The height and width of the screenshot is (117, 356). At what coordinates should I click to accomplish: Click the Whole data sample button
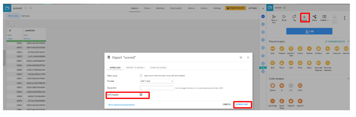pos(13,16)
